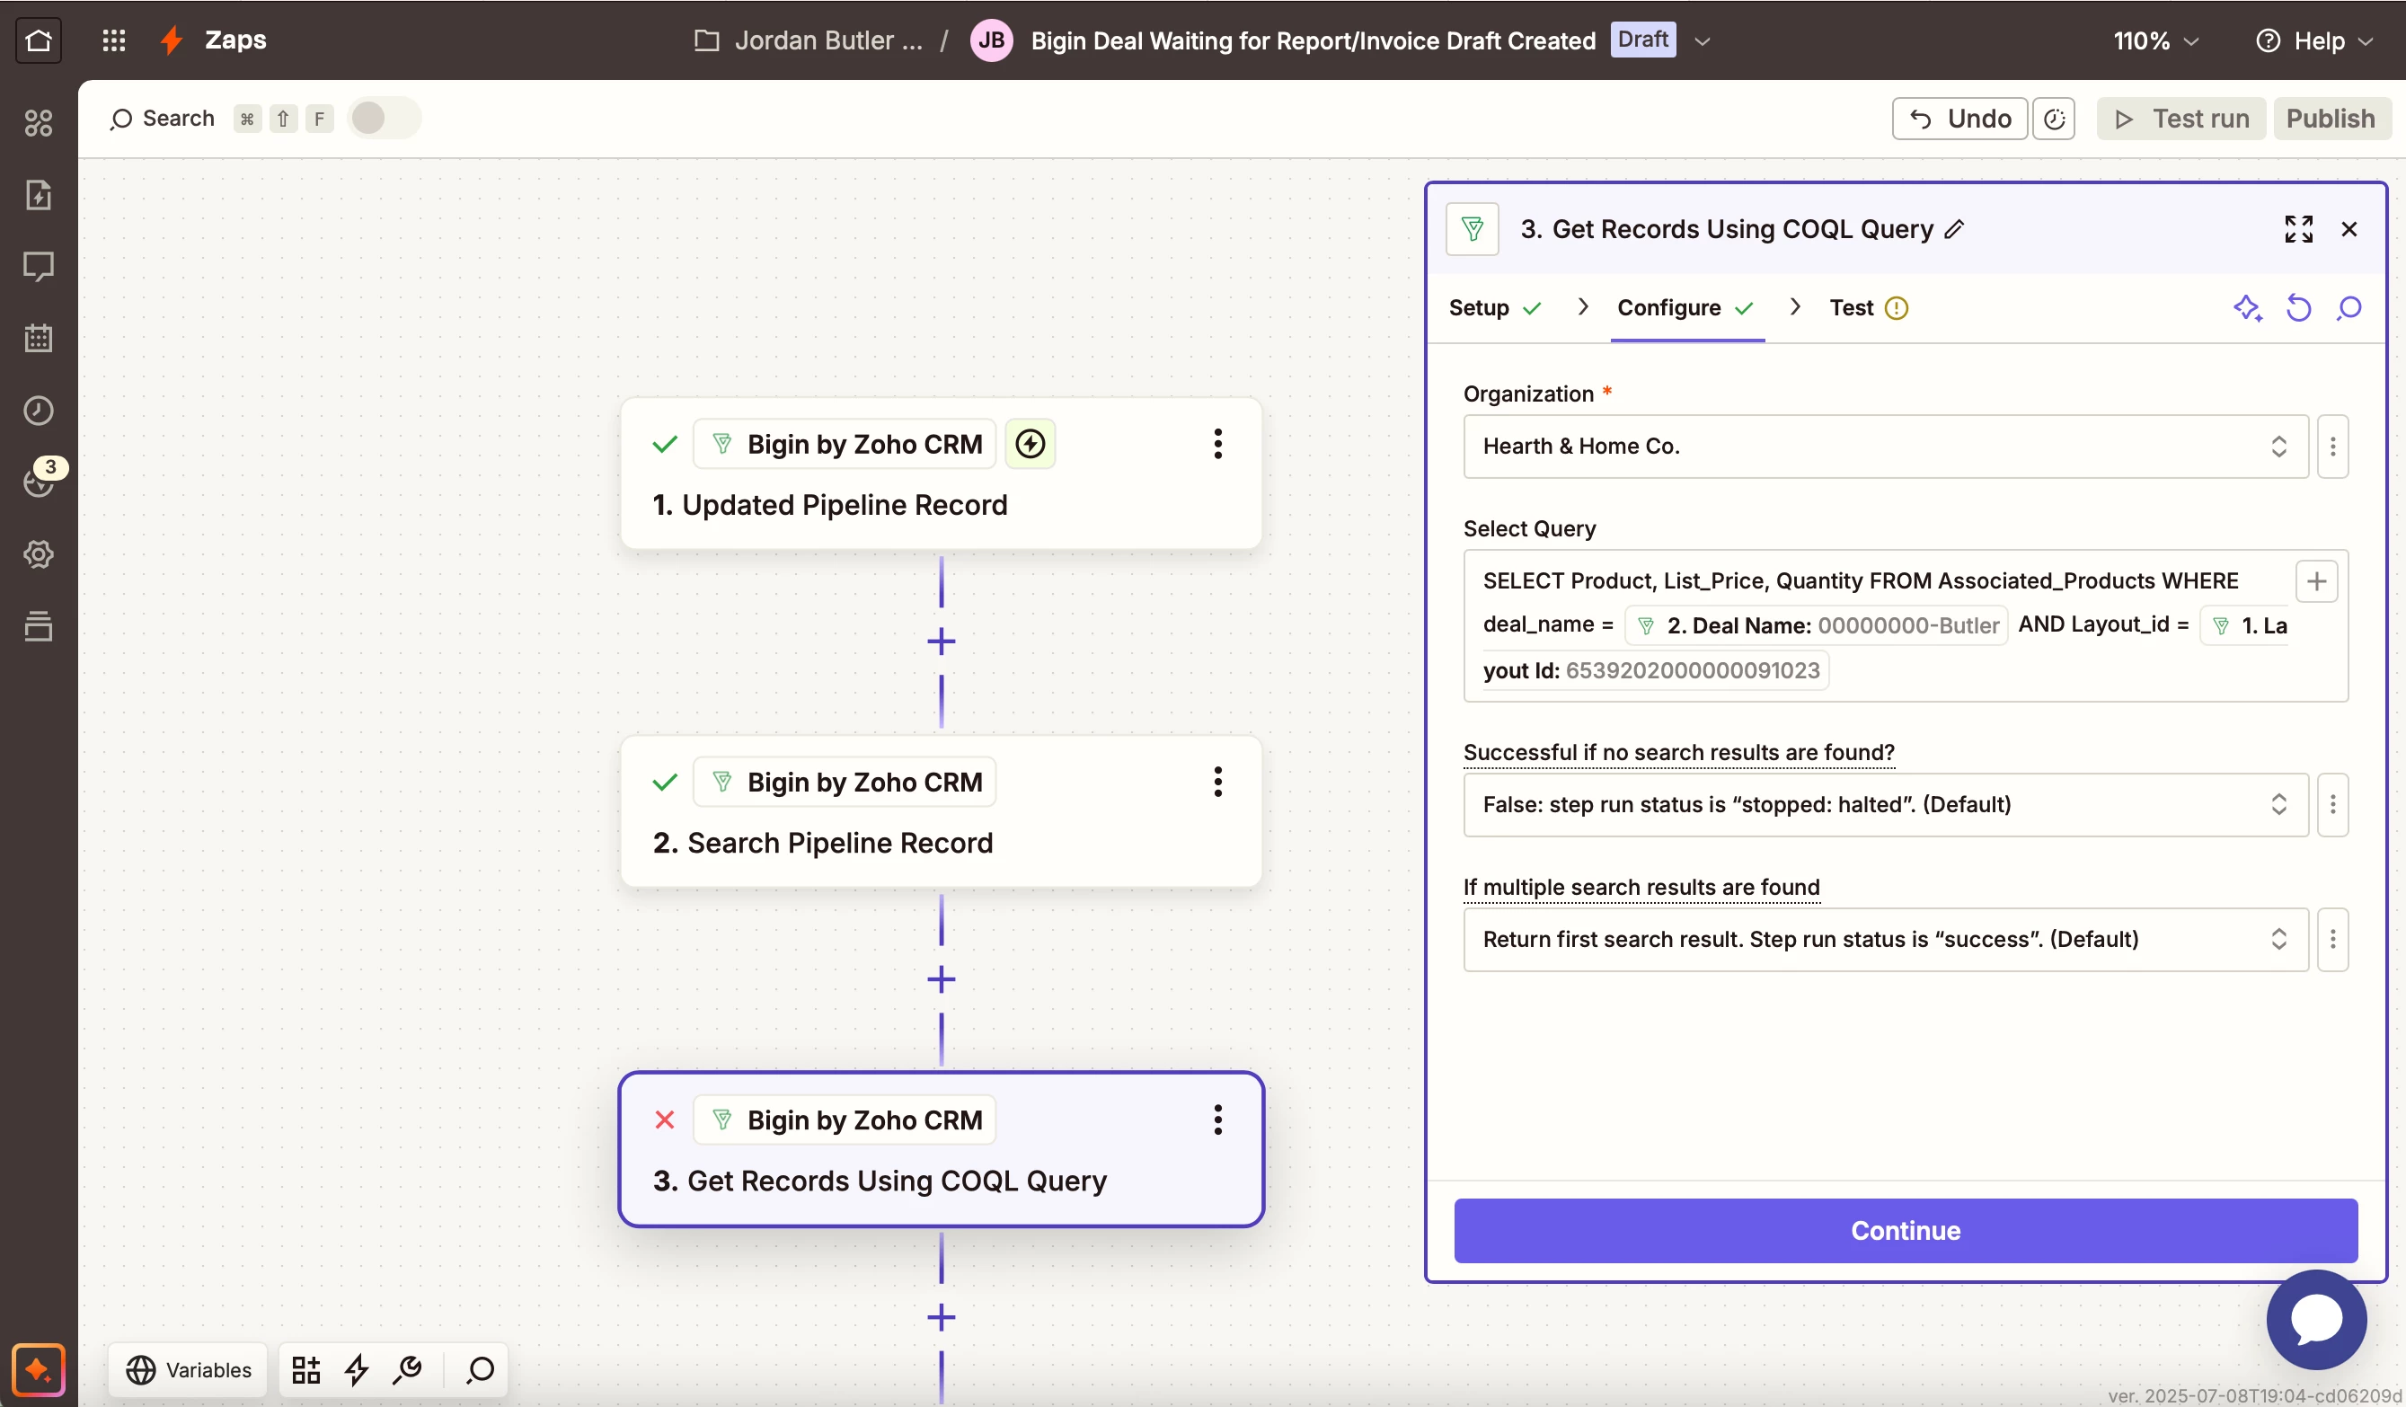Click the Test run button
The width and height of the screenshot is (2406, 1407).
click(x=2180, y=119)
